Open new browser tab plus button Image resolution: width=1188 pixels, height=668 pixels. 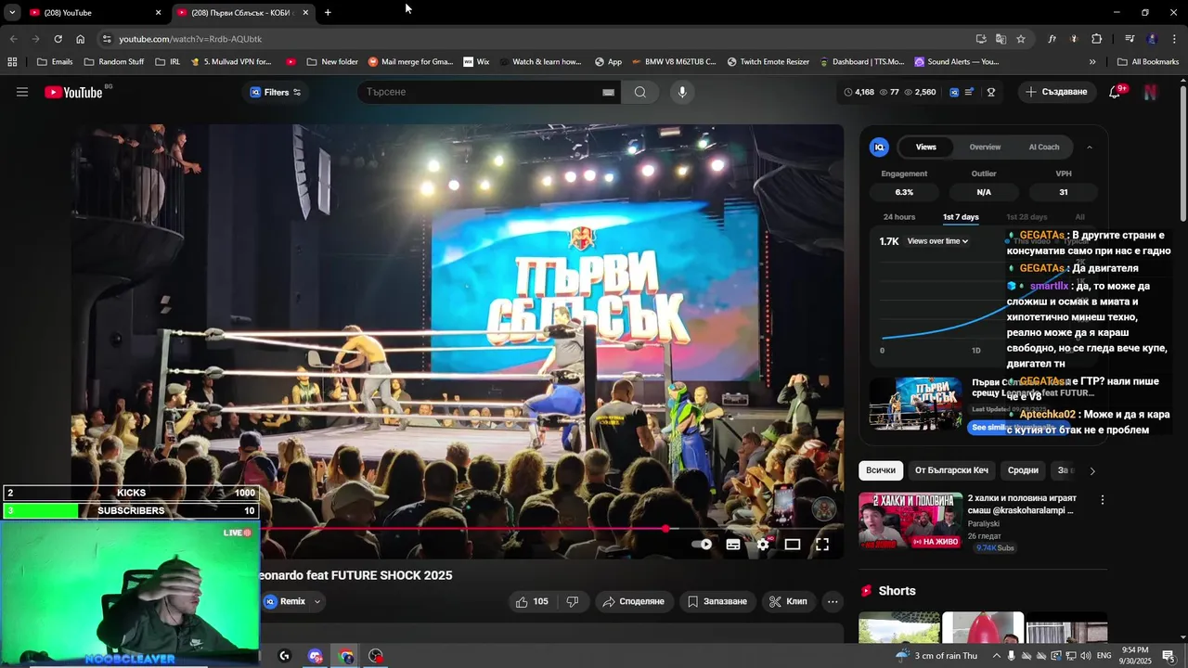[x=328, y=12]
